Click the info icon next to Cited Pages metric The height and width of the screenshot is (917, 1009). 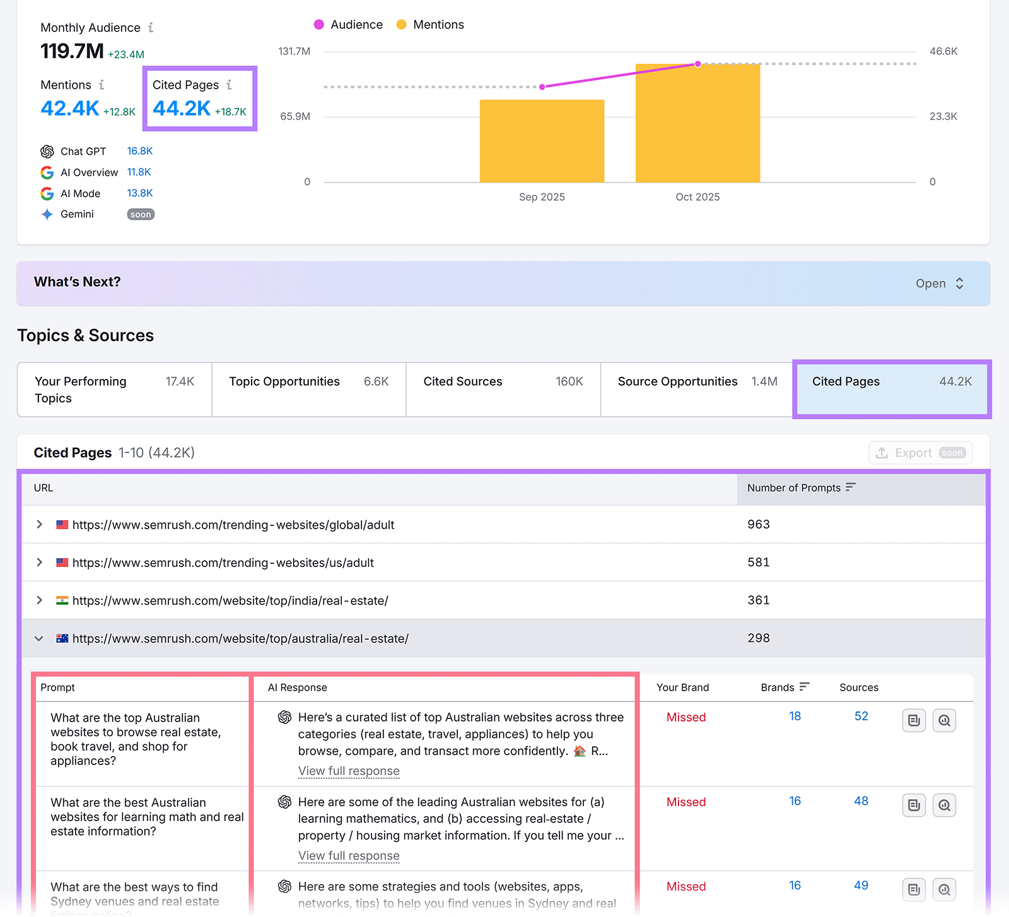click(230, 84)
